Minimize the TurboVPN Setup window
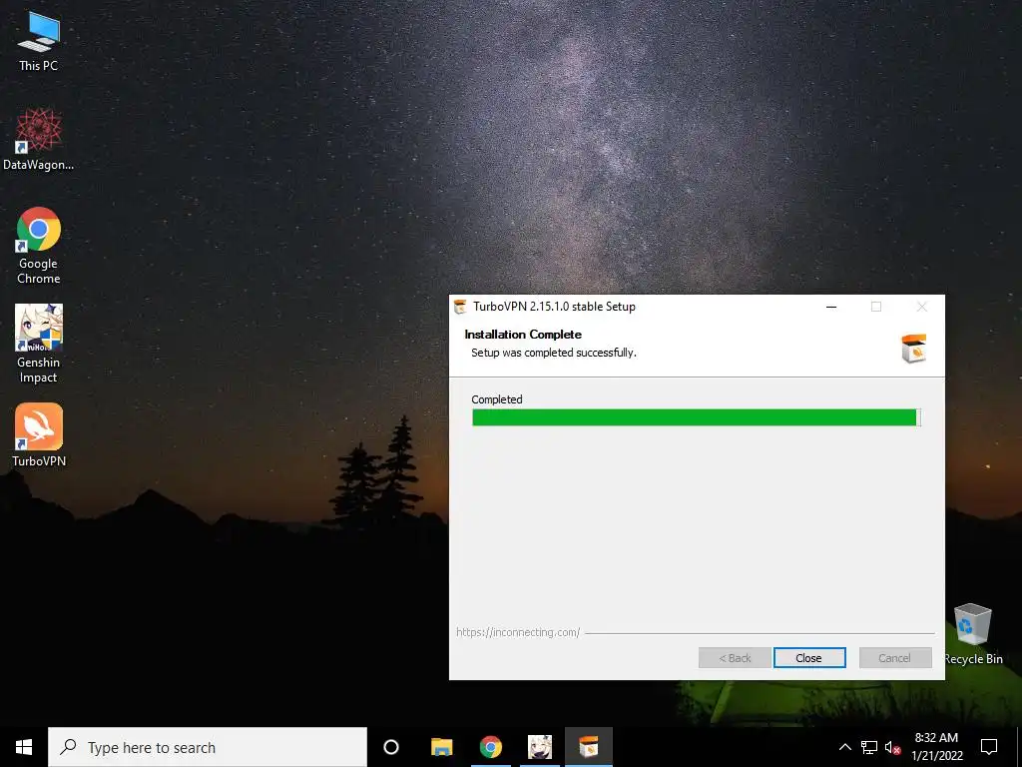The height and width of the screenshot is (767, 1022). (x=831, y=307)
